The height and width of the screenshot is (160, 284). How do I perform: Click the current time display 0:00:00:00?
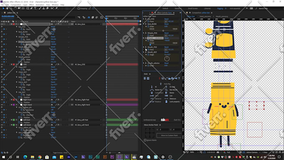pyautogui.click(x=8, y=16)
